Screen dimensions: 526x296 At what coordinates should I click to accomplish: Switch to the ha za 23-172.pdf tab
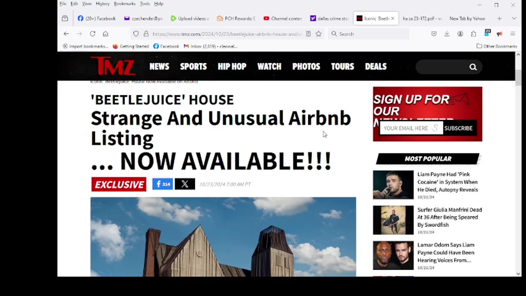pos(422,18)
